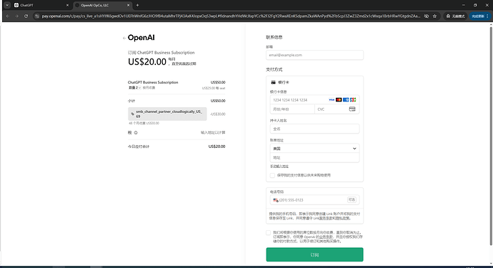Screen dimensions: 493x268
Task: Open new tab with plus icon
Action: tap(137, 5)
